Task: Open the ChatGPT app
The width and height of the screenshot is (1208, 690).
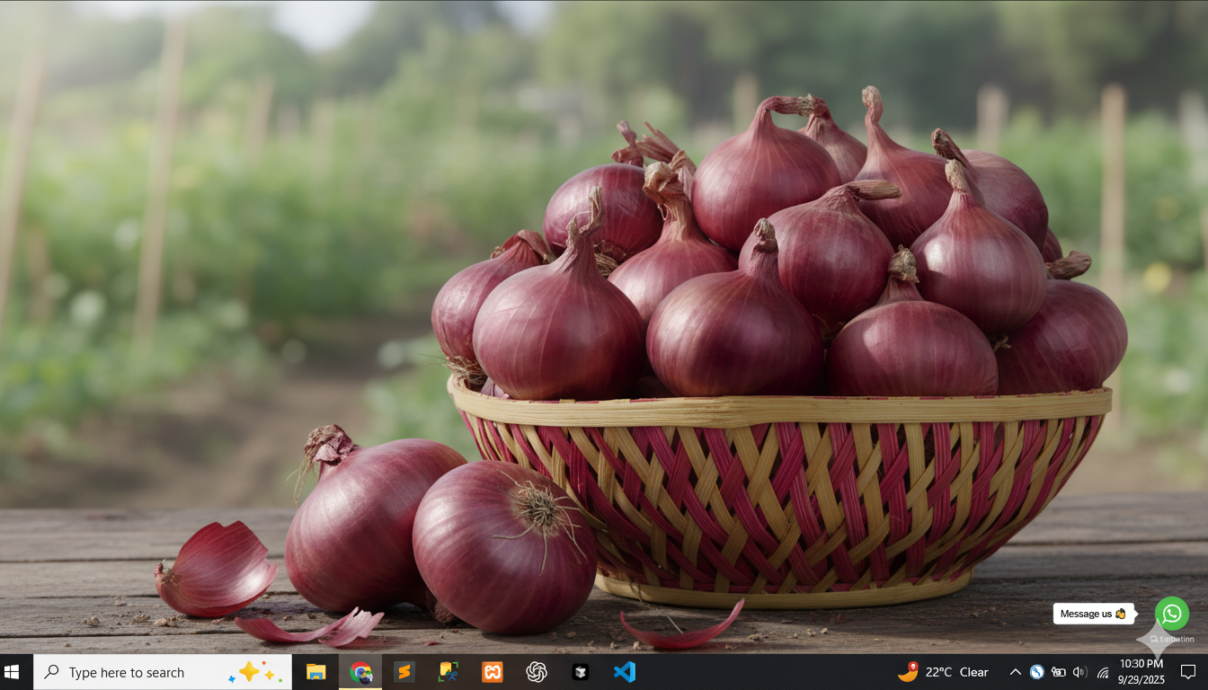Action: pyautogui.click(x=537, y=671)
